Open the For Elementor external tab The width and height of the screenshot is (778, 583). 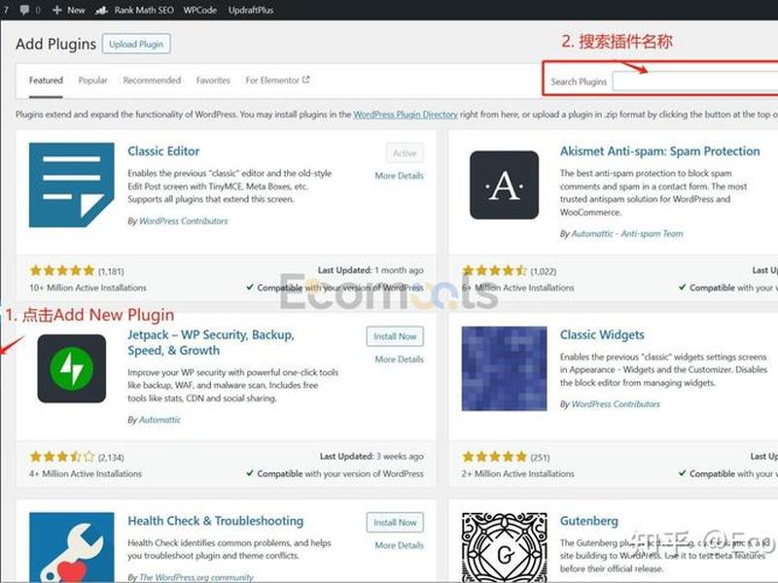[277, 81]
